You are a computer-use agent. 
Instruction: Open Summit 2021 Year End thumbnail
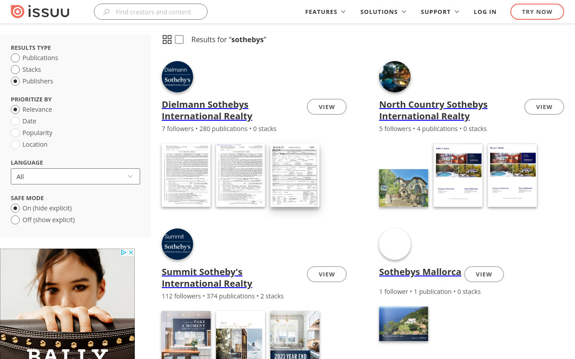pyautogui.click(x=295, y=335)
